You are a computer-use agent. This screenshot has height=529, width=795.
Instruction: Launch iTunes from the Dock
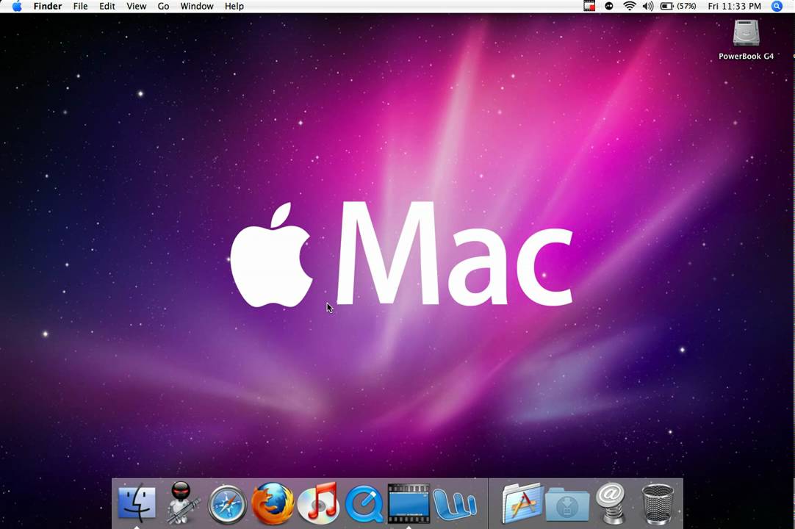point(318,503)
